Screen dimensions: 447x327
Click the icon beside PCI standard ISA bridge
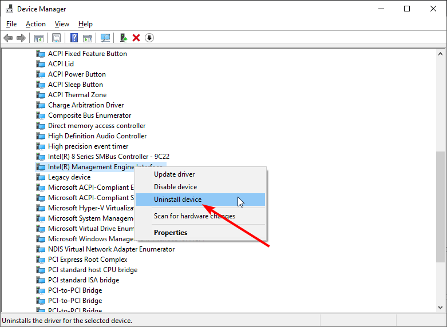pyautogui.click(x=41, y=280)
